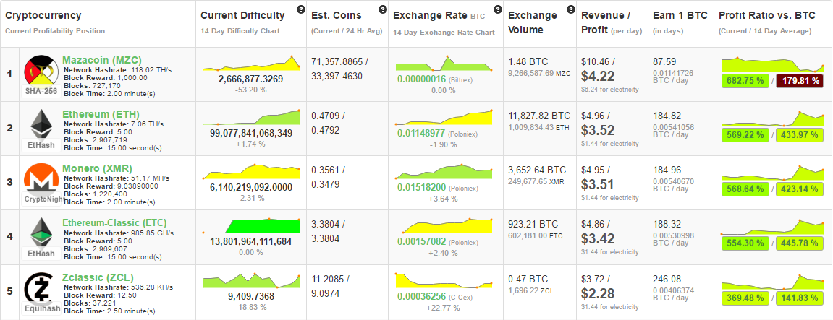Click Ethereum's green 569.22 % profit badge

[745, 135]
